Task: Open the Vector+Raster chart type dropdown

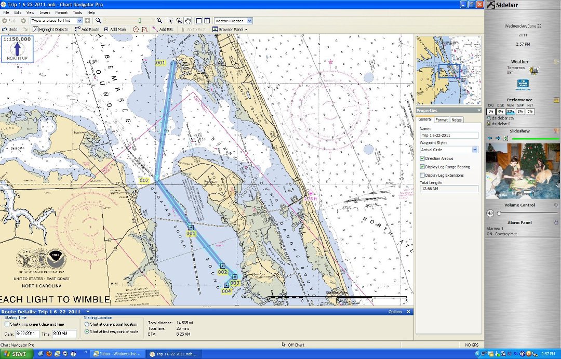Action: [249, 21]
